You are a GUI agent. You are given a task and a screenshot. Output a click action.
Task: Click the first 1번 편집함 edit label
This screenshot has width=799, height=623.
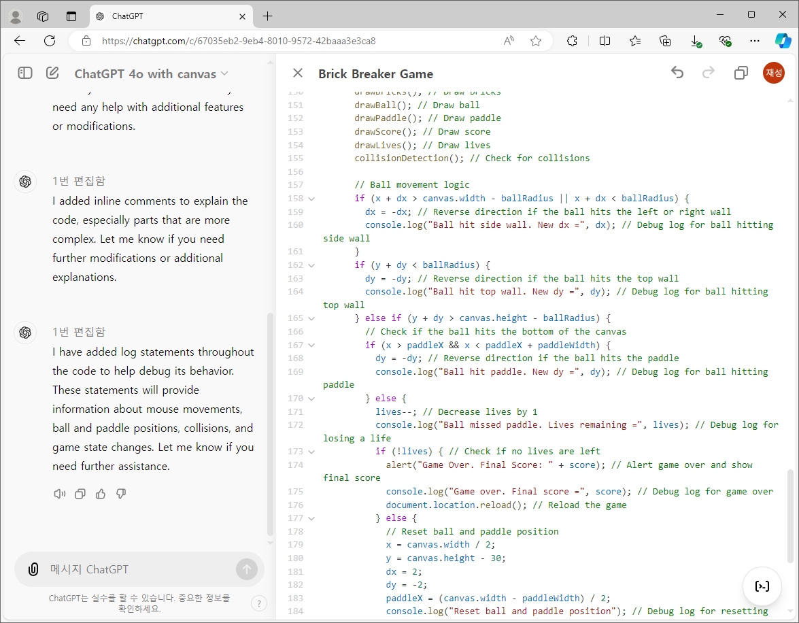click(x=79, y=181)
